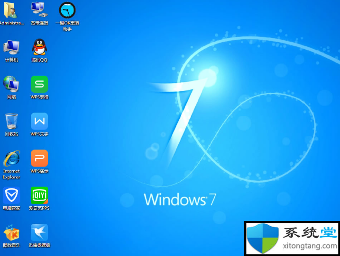
Task: Open Internet Explorer icon
Action: [x=11, y=159]
